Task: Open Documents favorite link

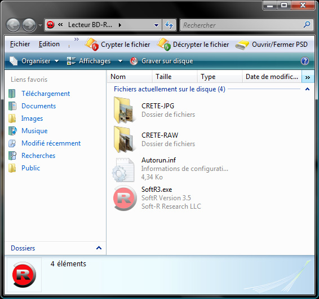Action: (39, 106)
